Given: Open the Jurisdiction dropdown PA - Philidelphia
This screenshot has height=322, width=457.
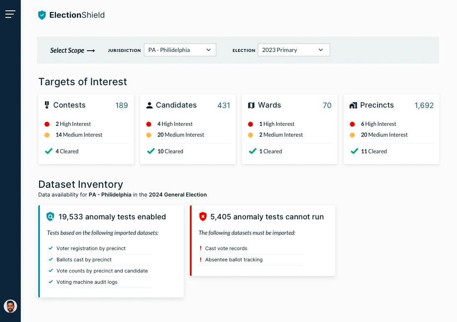Looking at the screenshot, I should click(180, 50).
